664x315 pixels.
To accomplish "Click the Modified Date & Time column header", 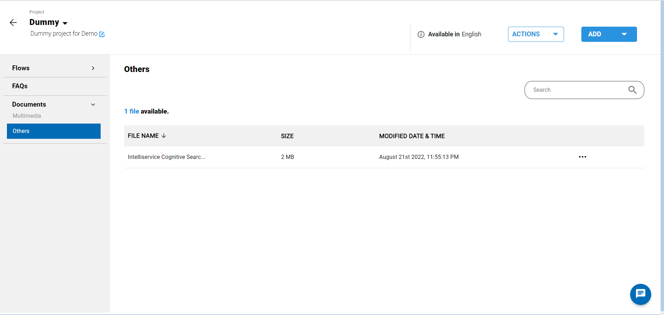I will point(412,136).
